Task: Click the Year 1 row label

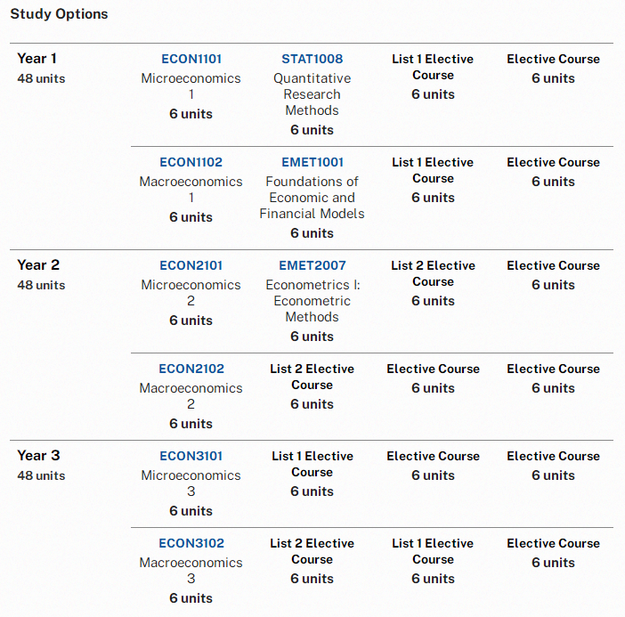Action: pos(37,59)
